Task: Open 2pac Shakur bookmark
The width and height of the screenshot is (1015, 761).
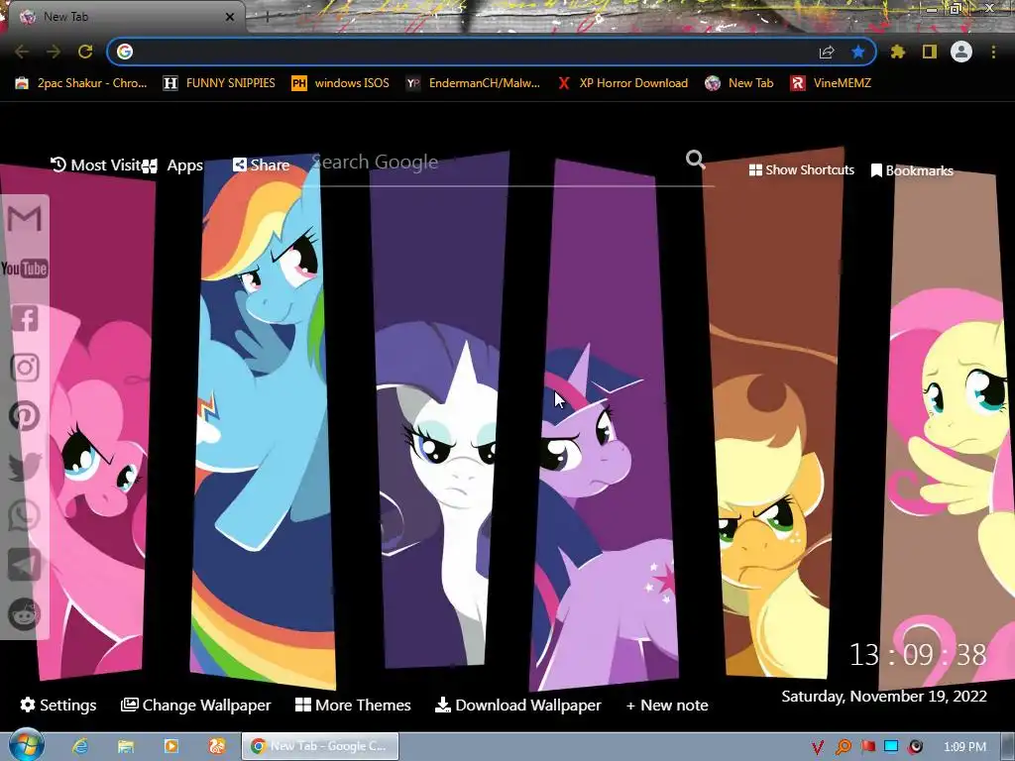Action: click(x=81, y=83)
